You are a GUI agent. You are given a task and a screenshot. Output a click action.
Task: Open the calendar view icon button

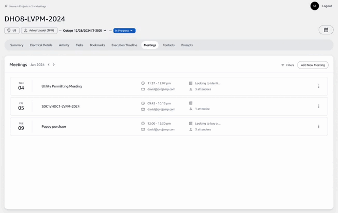[326, 30]
